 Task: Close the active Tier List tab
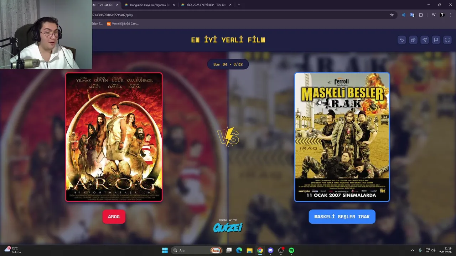coord(117,5)
